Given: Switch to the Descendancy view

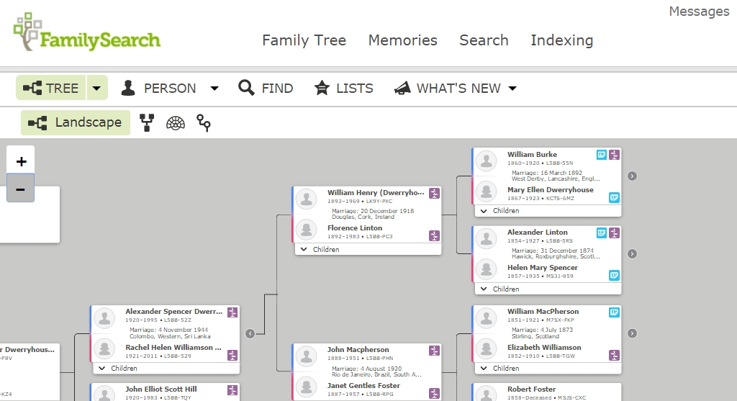Looking at the screenshot, I should coord(204,124).
